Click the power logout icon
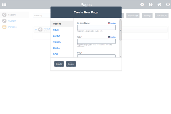The height and width of the screenshot is (114, 171). (x=168, y=5)
